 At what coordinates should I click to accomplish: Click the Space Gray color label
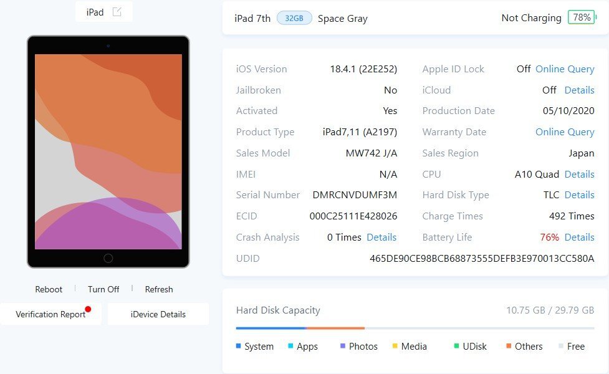(x=343, y=19)
